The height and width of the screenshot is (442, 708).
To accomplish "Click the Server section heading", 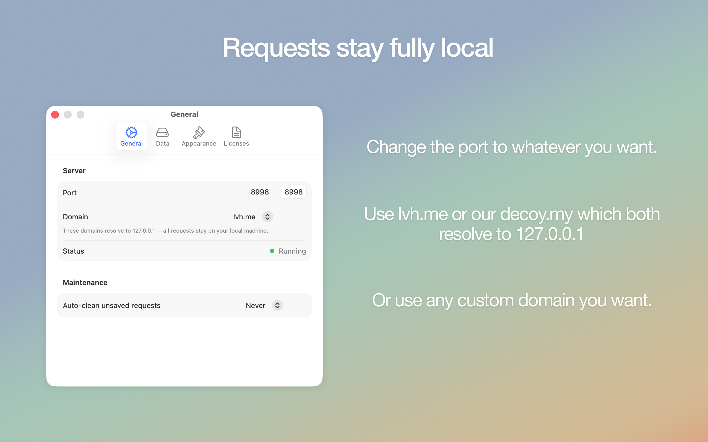I will (74, 170).
